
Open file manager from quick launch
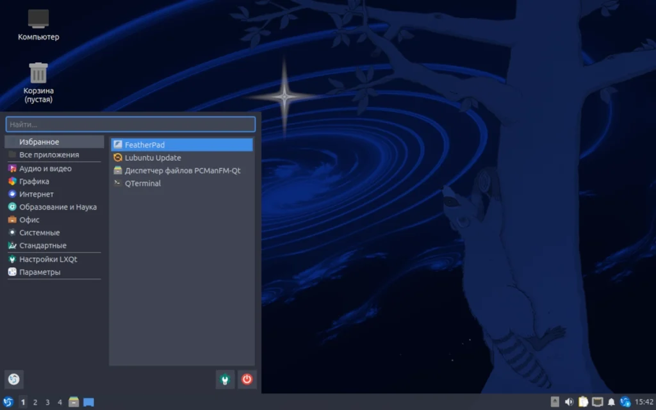point(74,402)
